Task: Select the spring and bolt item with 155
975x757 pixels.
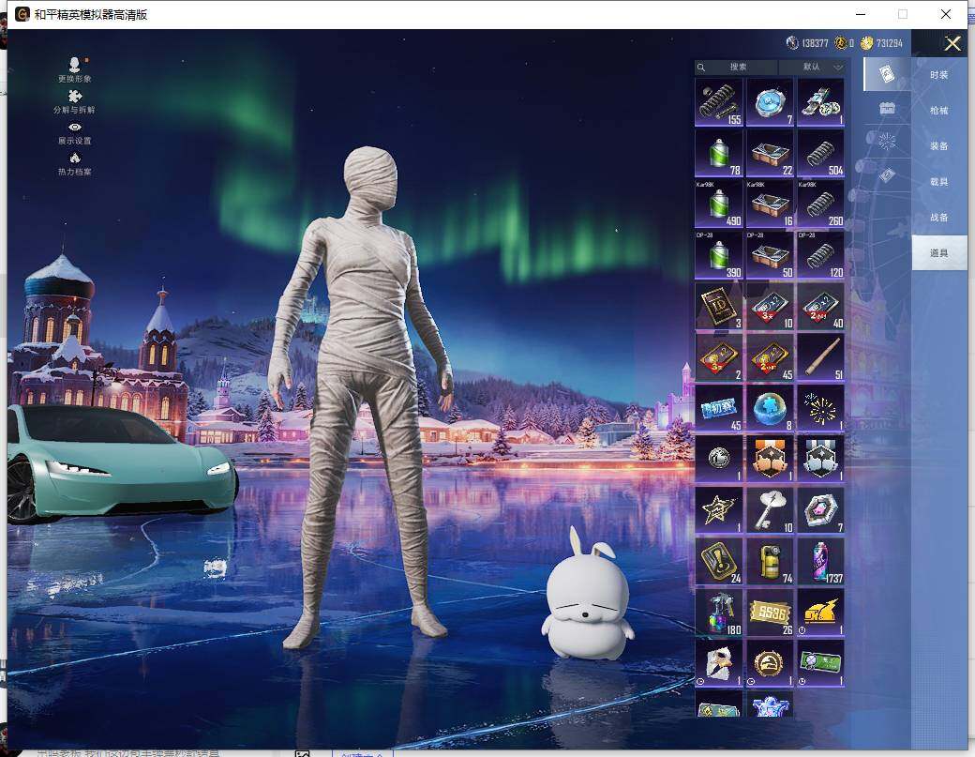Action: pos(719,102)
